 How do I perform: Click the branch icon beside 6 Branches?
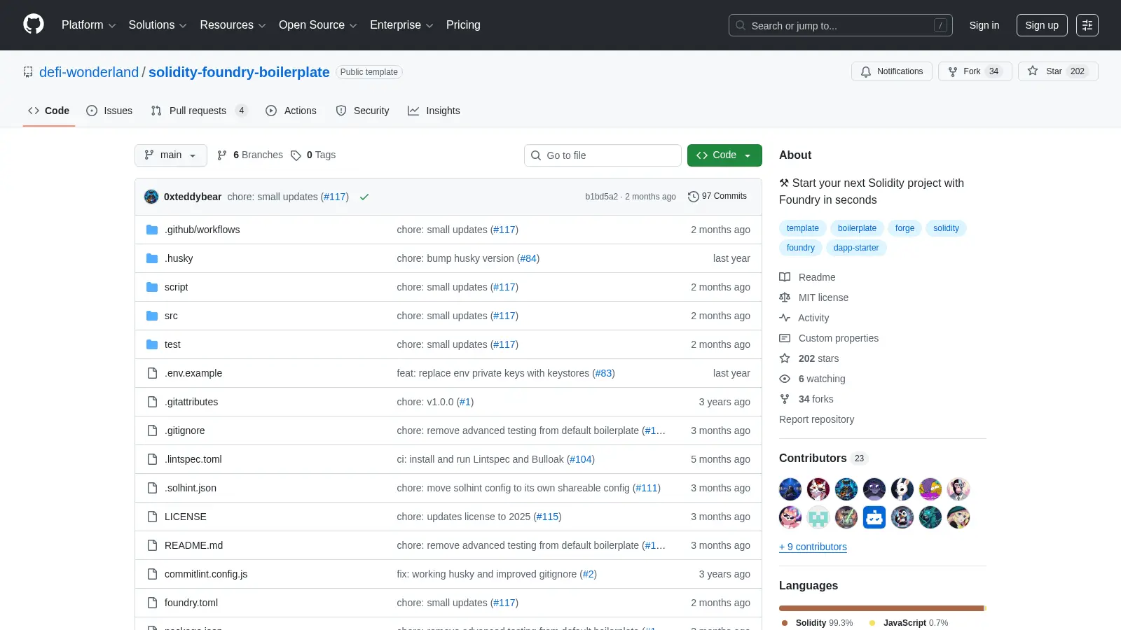click(x=222, y=155)
